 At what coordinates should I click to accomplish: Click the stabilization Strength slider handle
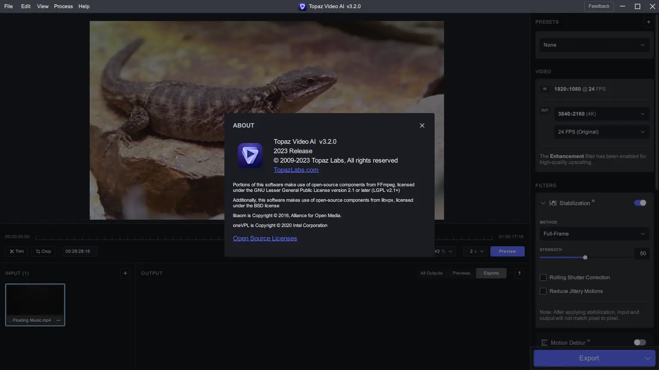585,257
